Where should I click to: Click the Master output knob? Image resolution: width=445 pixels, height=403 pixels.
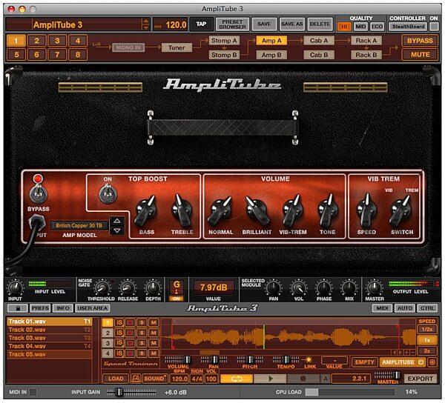pyautogui.click(x=374, y=288)
